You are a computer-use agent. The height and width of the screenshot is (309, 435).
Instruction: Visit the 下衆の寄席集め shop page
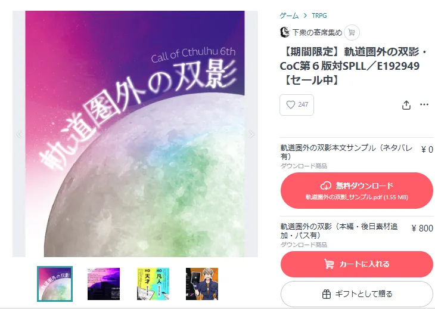317,32
